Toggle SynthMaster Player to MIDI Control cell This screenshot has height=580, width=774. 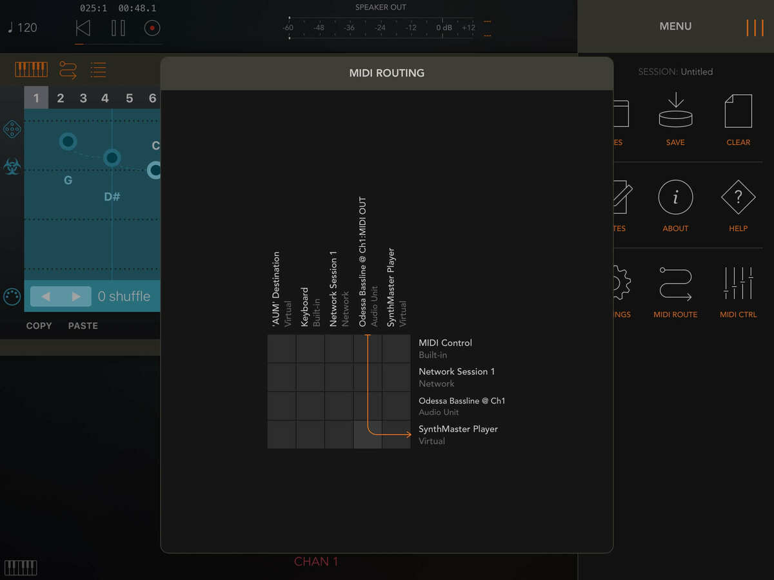click(396, 349)
